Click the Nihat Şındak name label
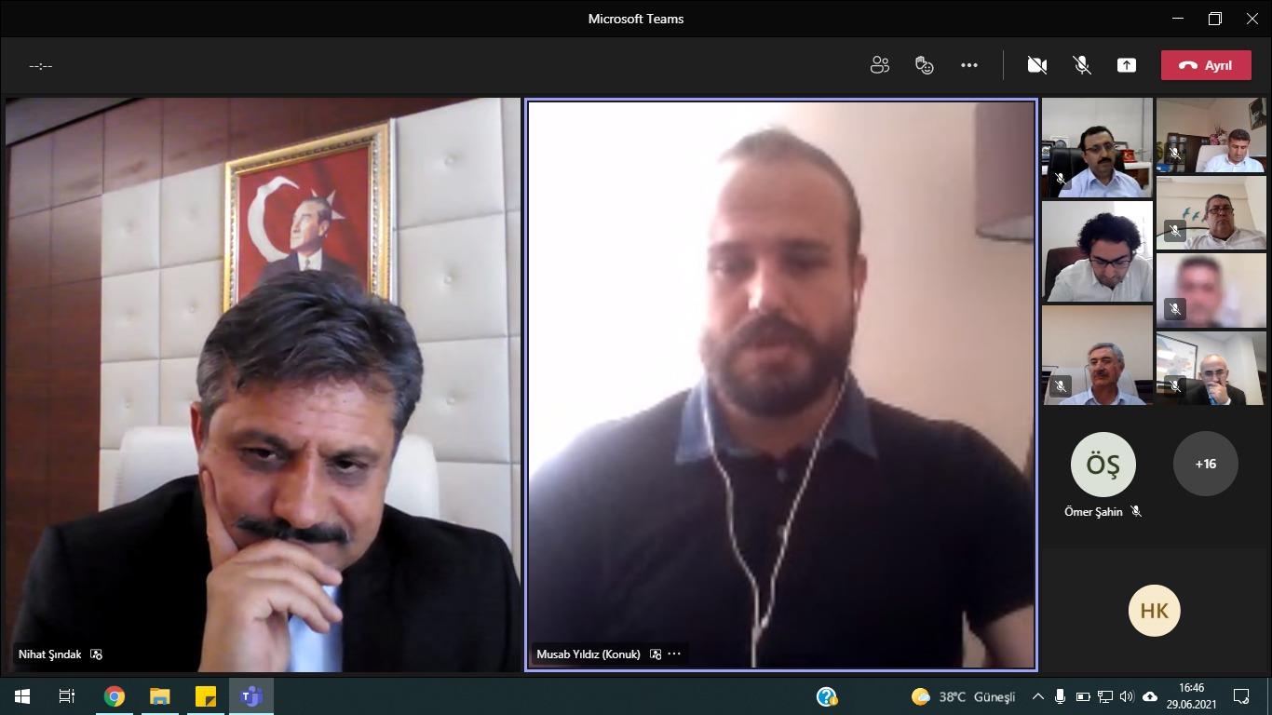Image resolution: width=1272 pixels, height=715 pixels. 50,654
